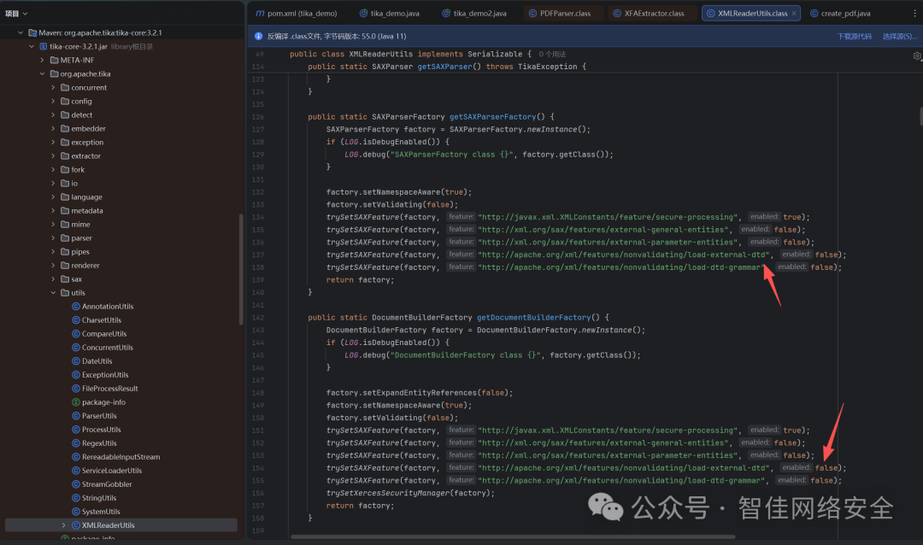Collapse the org.apache.tika package
Viewport: 923px width, 545px height.
(x=43, y=74)
